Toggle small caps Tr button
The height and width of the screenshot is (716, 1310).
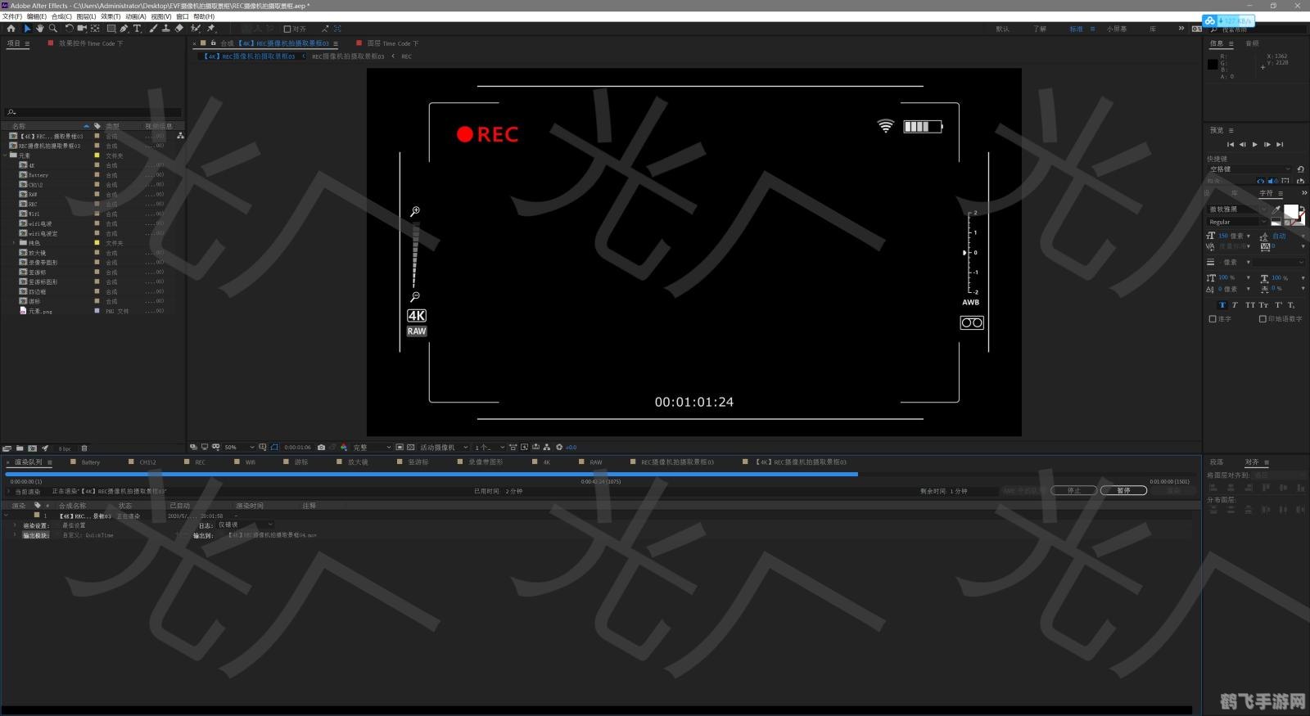pyautogui.click(x=1263, y=305)
